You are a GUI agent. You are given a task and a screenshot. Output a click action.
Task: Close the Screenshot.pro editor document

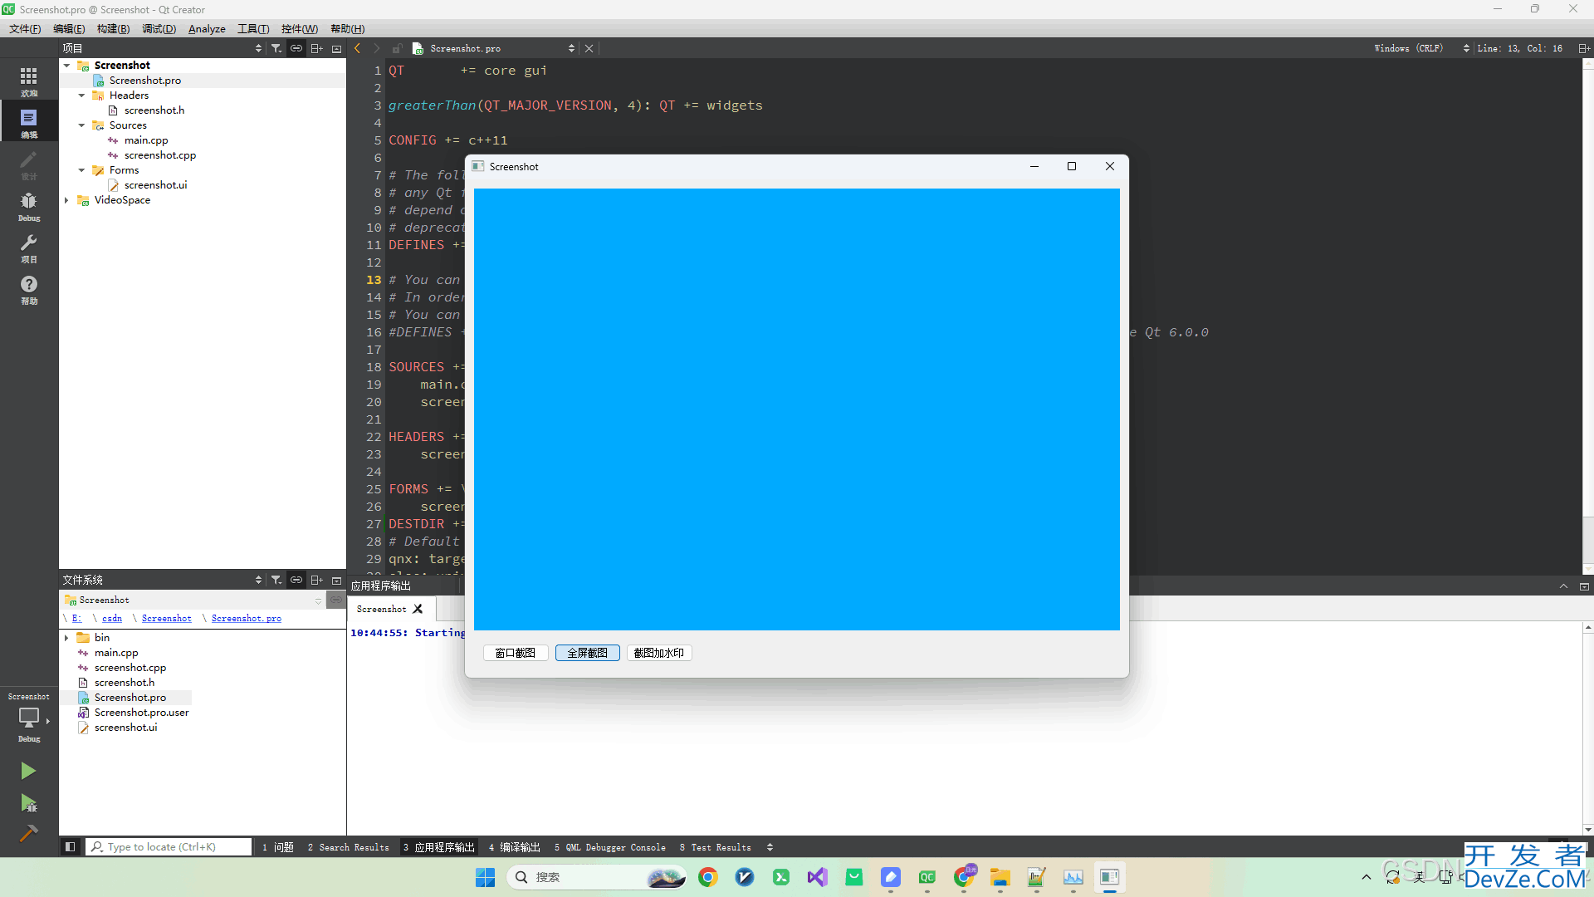point(589,48)
